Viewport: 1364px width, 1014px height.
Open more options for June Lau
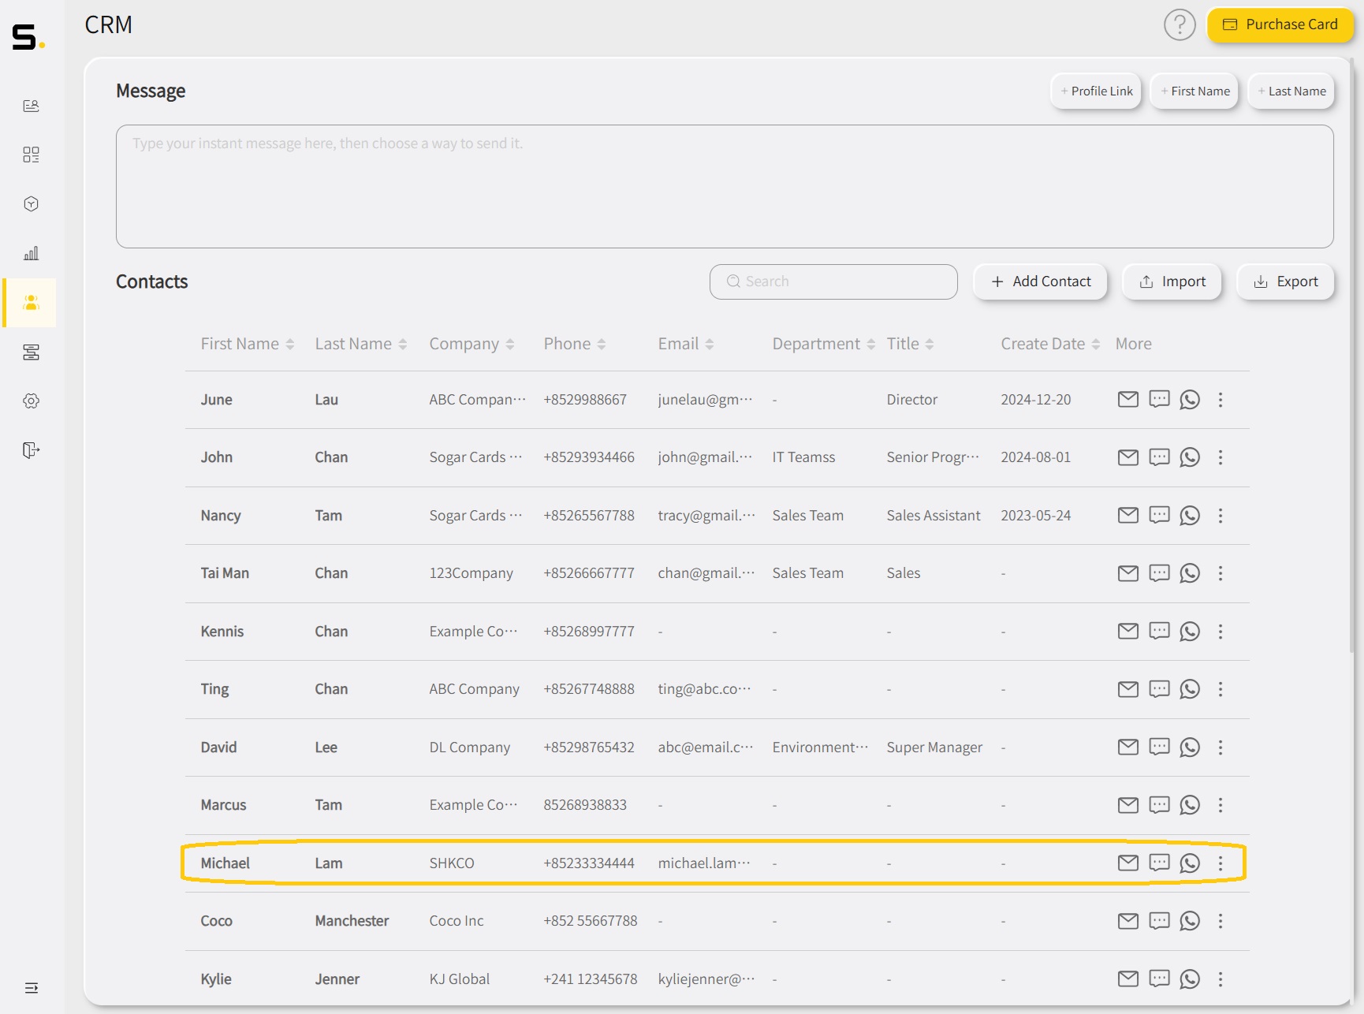pyautogui.click(x=1221, y=400)
